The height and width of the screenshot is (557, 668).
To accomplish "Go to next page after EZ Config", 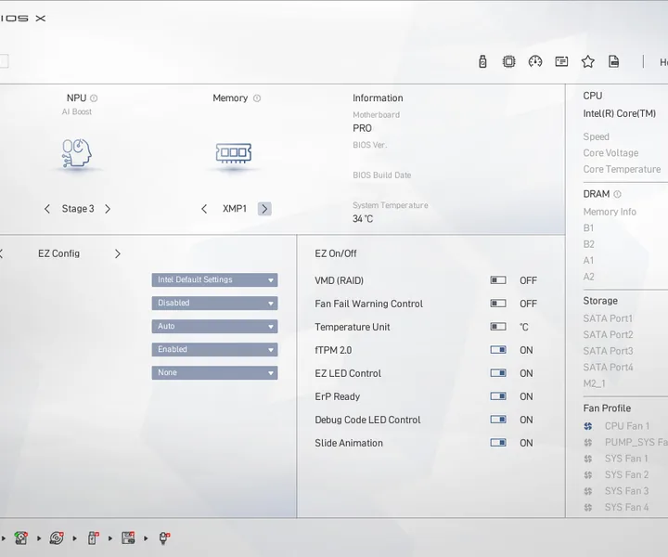I will click(x=118, y=254).
